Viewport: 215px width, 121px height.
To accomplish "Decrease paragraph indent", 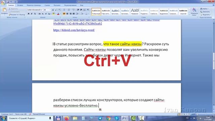I will (78, 10).
